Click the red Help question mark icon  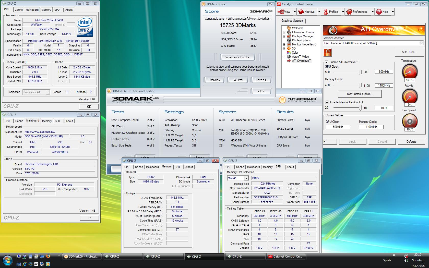(379, 12)
